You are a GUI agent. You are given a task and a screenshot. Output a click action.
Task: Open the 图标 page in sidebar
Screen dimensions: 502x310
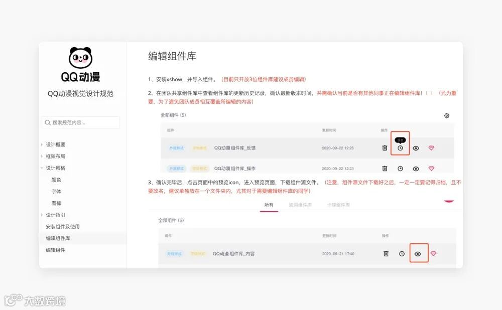56,203
